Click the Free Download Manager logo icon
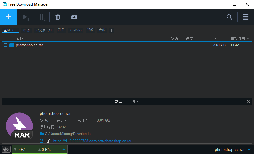The width and height of the screenshot is (254, 154). [5, 4]
